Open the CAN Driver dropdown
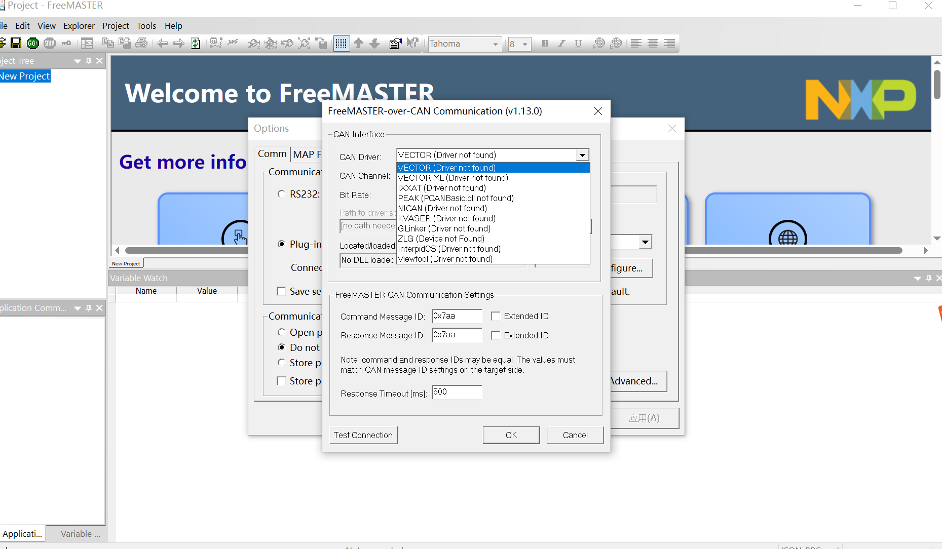Screen dimensions: 942x549 tap(582, 154)
